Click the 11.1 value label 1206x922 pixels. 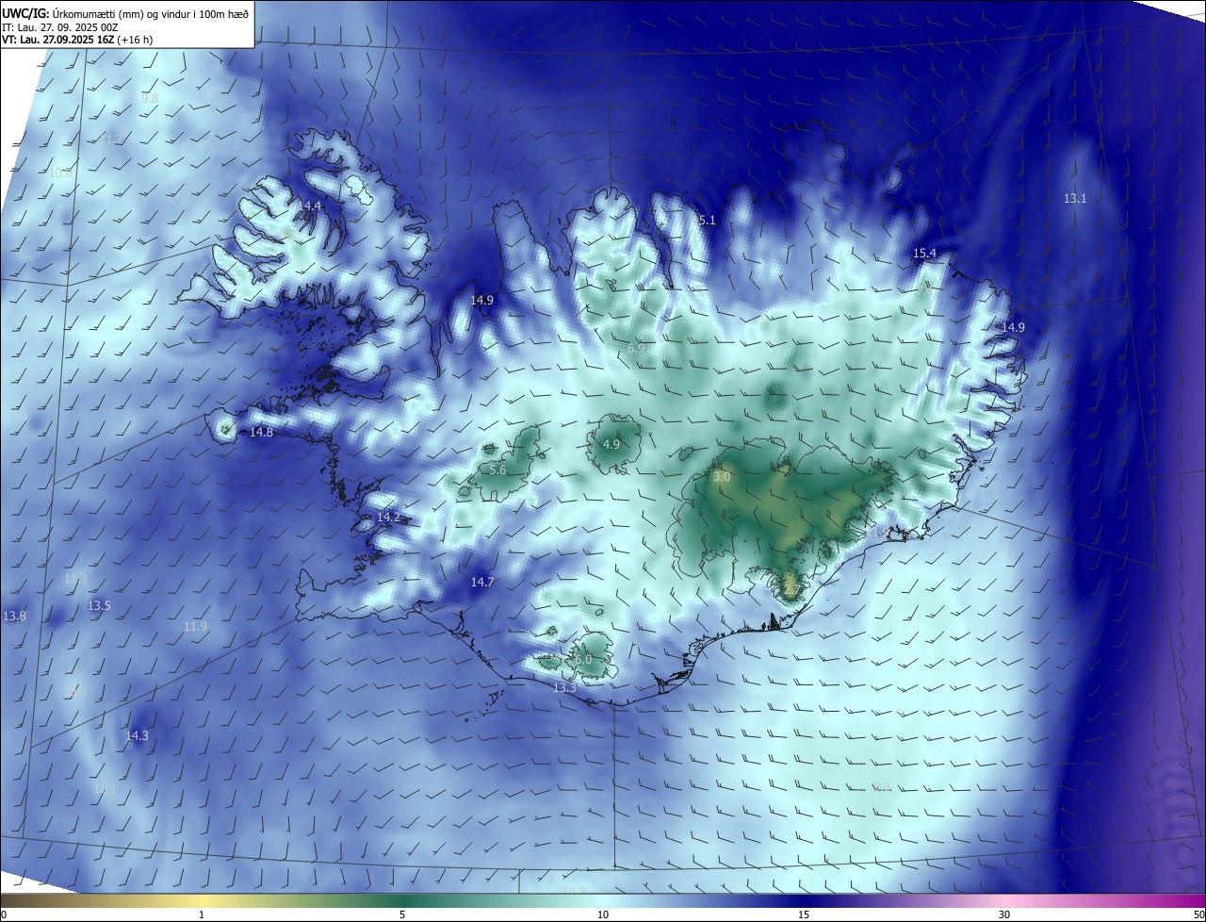[x=105, y=788]
